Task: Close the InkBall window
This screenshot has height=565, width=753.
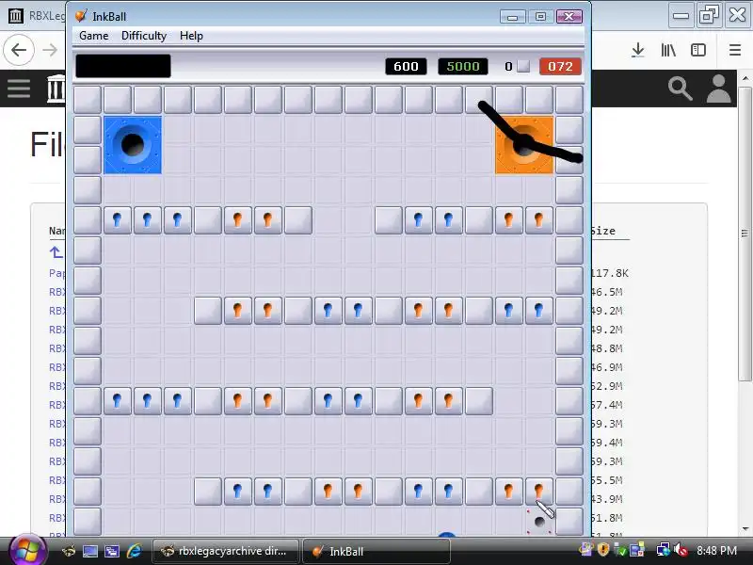Action: [569, 17]
